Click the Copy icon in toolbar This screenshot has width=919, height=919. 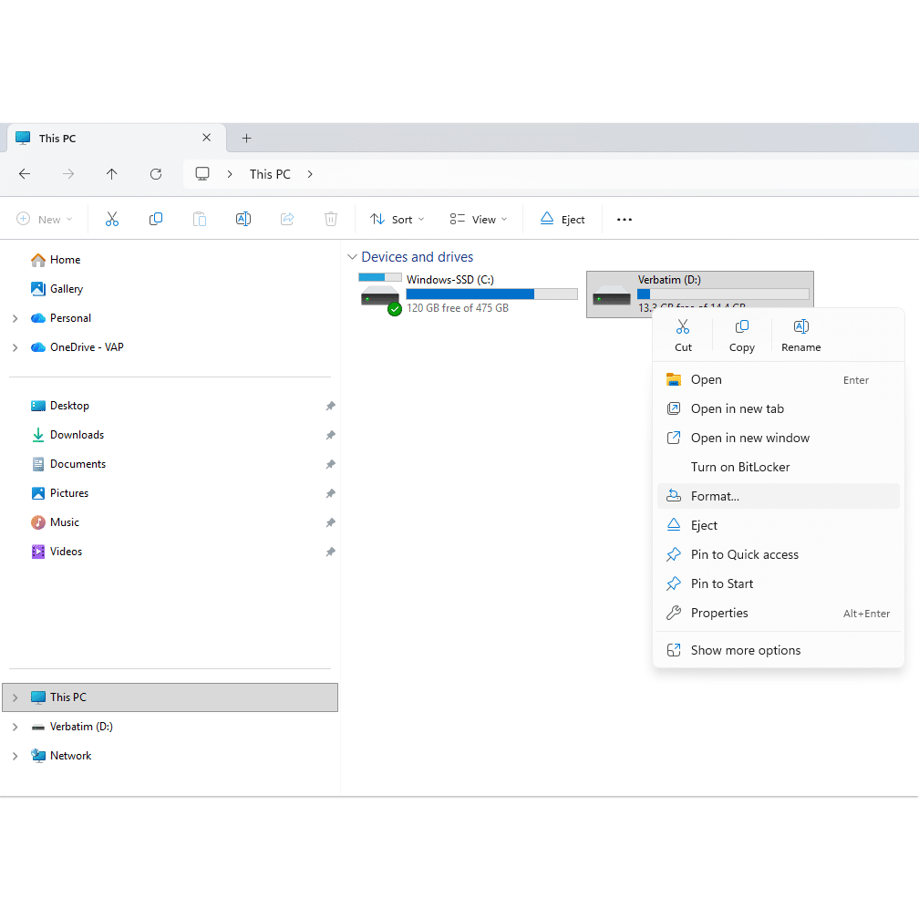[x=155, y=219]
